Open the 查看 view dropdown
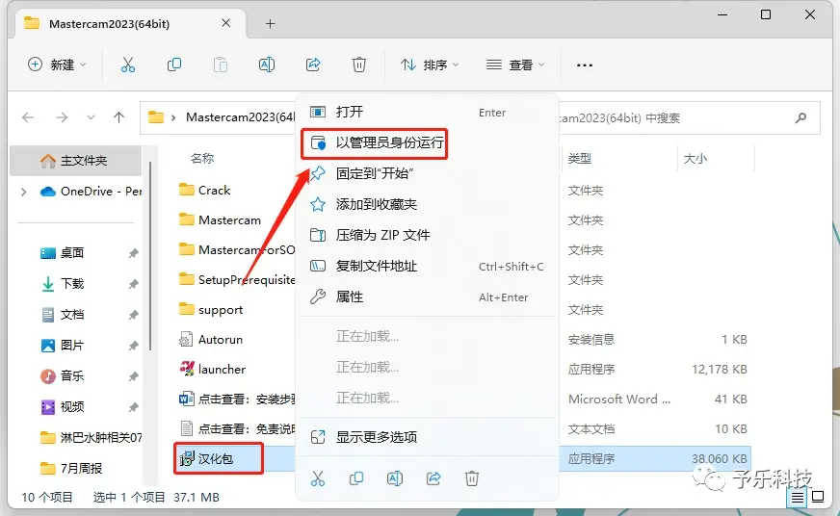Viewport: 840px width, 516px height. 515,64
